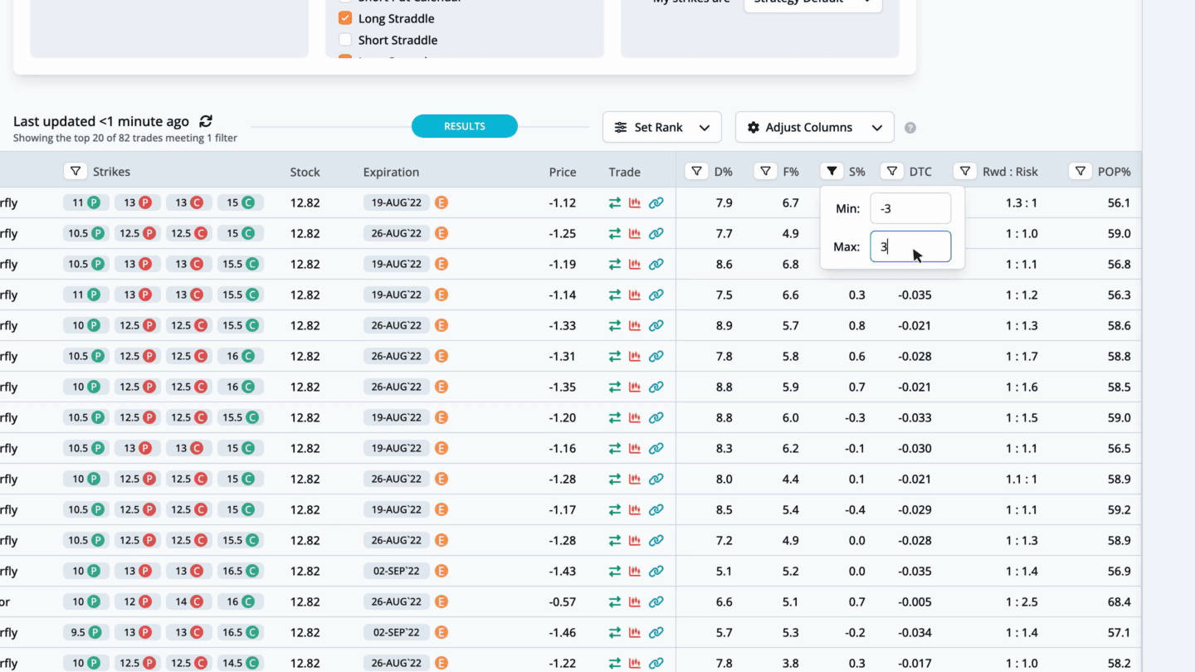Image resolution: width=1195 pixels, height=672 pixels.
Task: Open the Set Rank dropdown
Action: pos(662,127)
